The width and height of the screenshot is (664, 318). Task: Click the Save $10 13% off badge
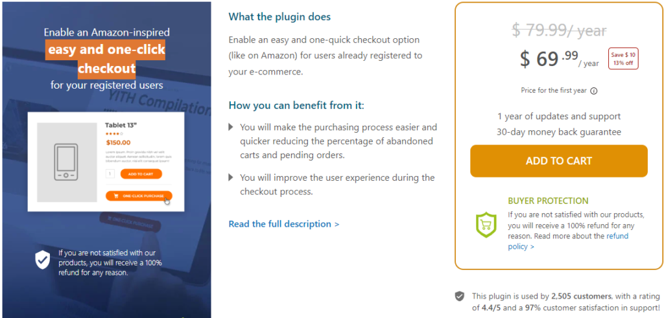[623, 59]
